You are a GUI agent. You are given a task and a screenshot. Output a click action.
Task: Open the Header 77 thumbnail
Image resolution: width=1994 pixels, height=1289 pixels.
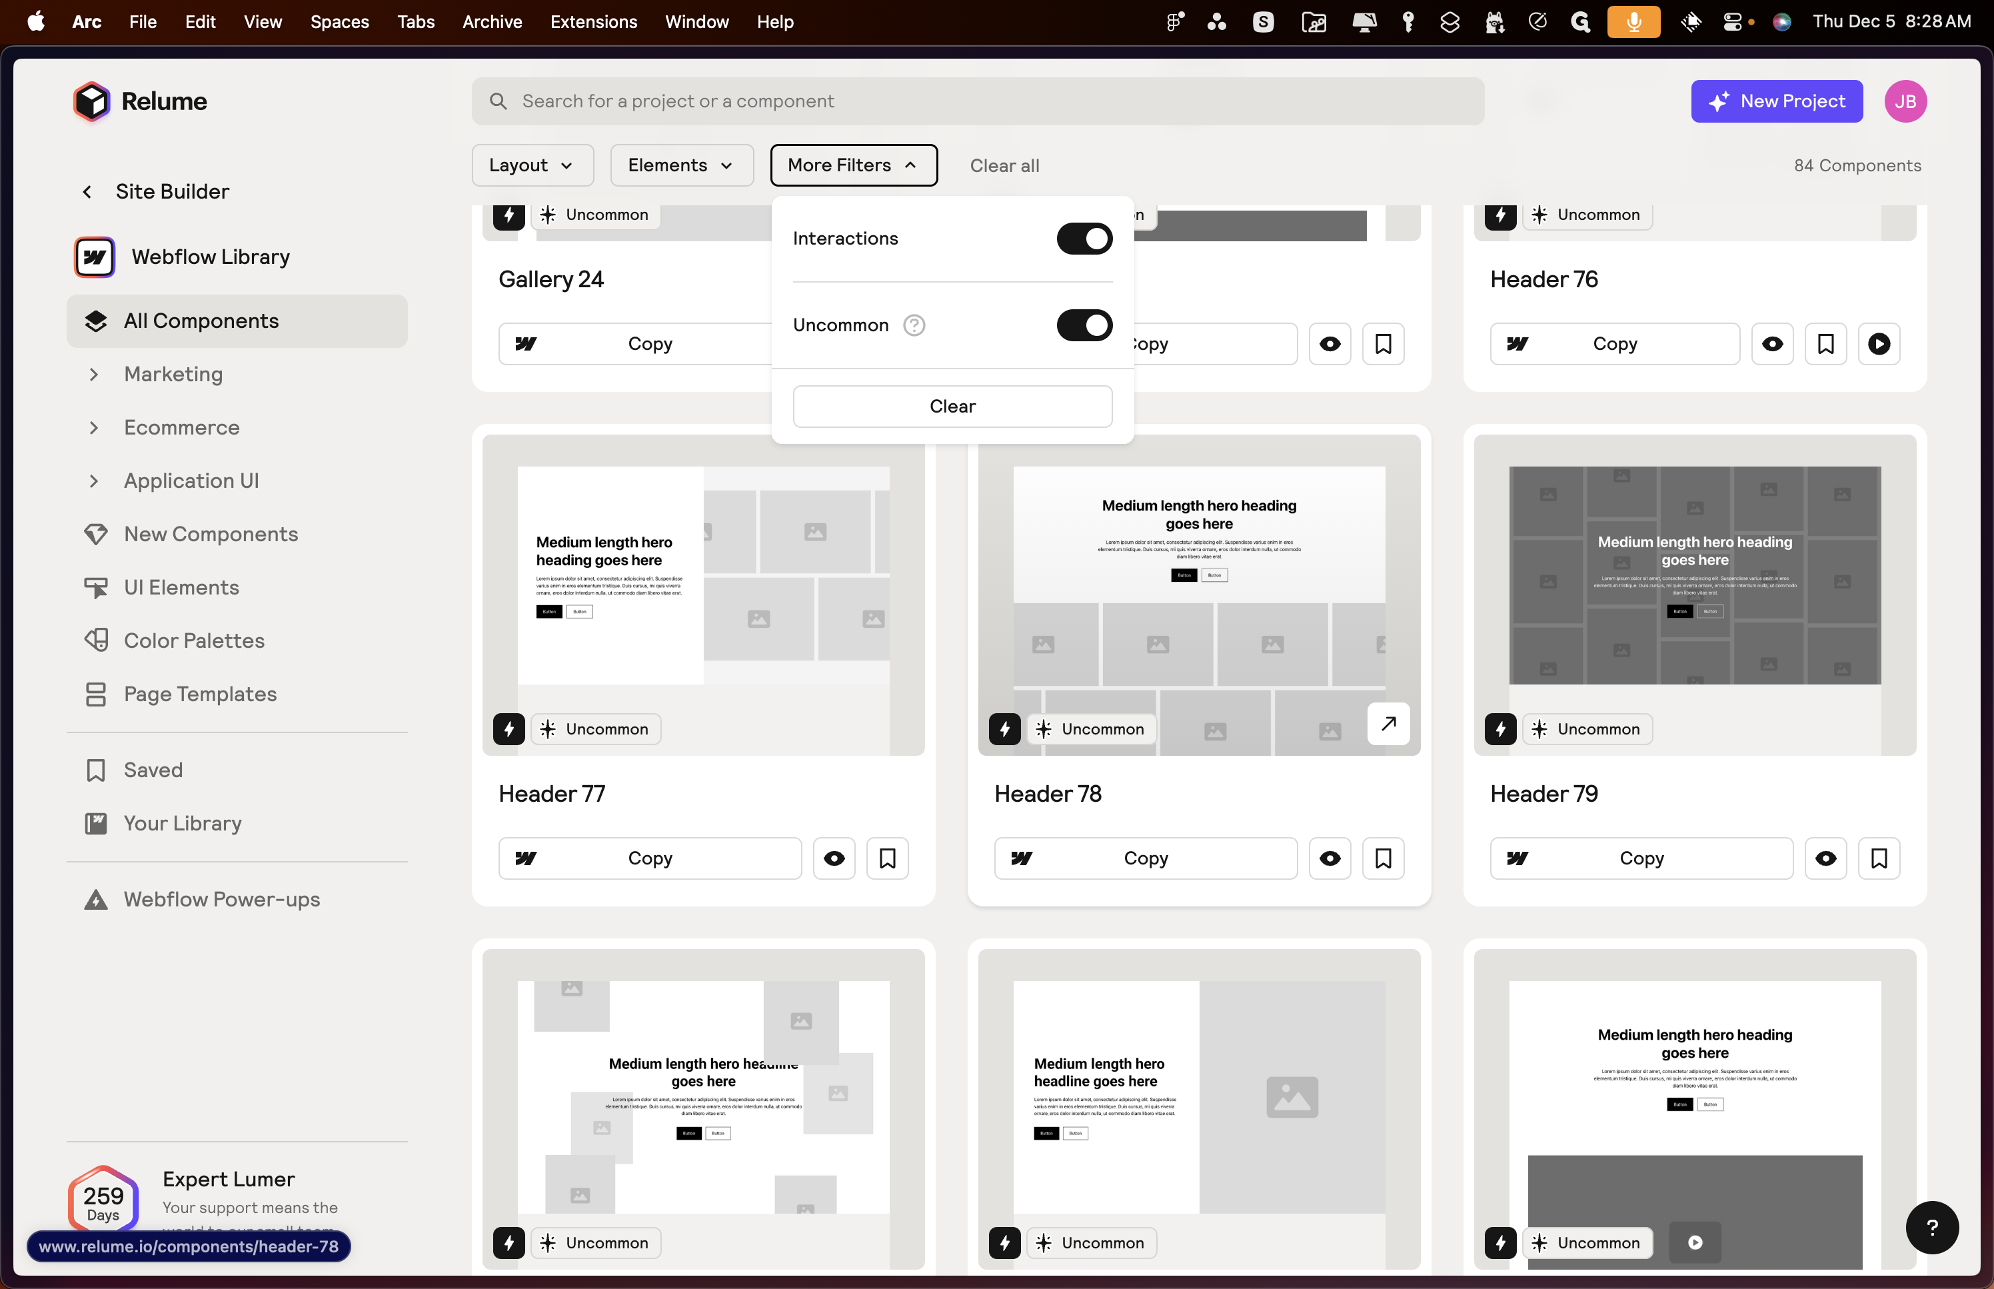coord(703,595)
